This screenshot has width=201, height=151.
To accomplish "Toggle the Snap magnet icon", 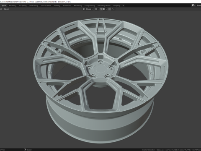I will (x=101, y=9).
